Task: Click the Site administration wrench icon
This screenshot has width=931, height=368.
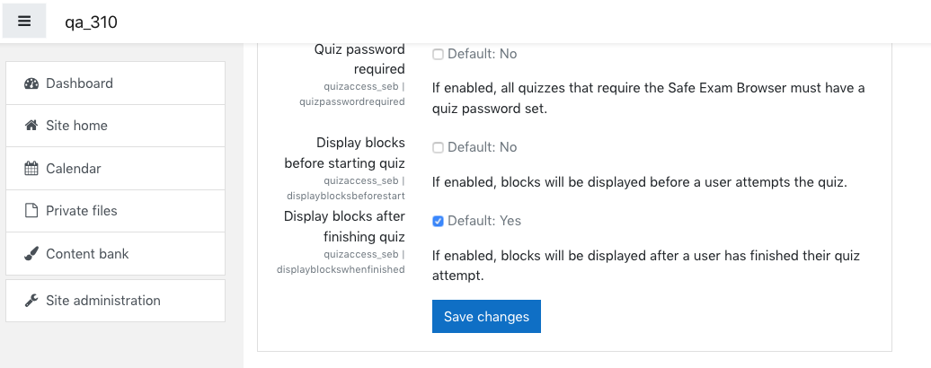Action: pyautogui.click(x=31, y=301)
